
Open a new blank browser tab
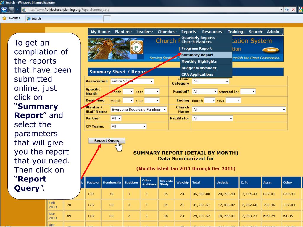[107, 19]
